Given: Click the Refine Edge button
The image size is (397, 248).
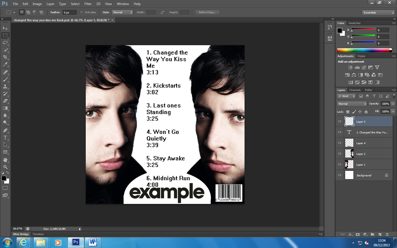Looking at the screenshot, I should [208, 12].
